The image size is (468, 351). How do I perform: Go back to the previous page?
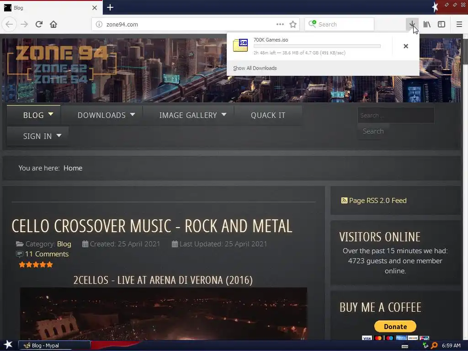[9, 24]
